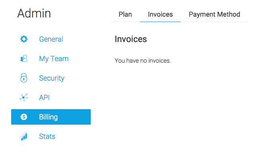Click the Invoices section heading
This screenshot has width=256, height=156.
(x=131, y=39)
